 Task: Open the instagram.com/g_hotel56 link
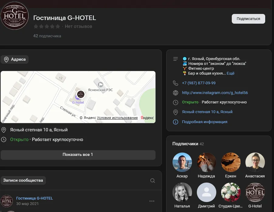tap(215, 93)
